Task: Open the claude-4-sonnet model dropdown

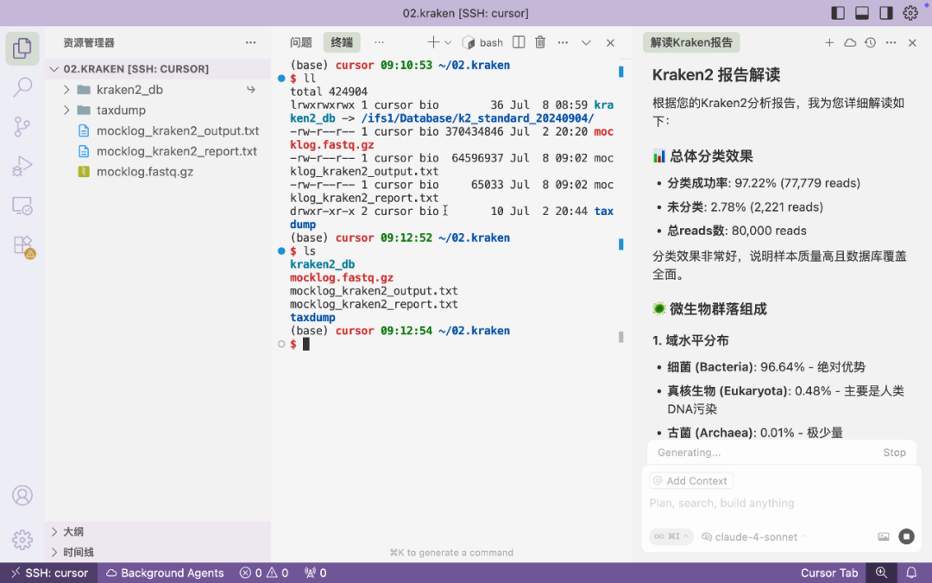Action: [x=753, y=536]
